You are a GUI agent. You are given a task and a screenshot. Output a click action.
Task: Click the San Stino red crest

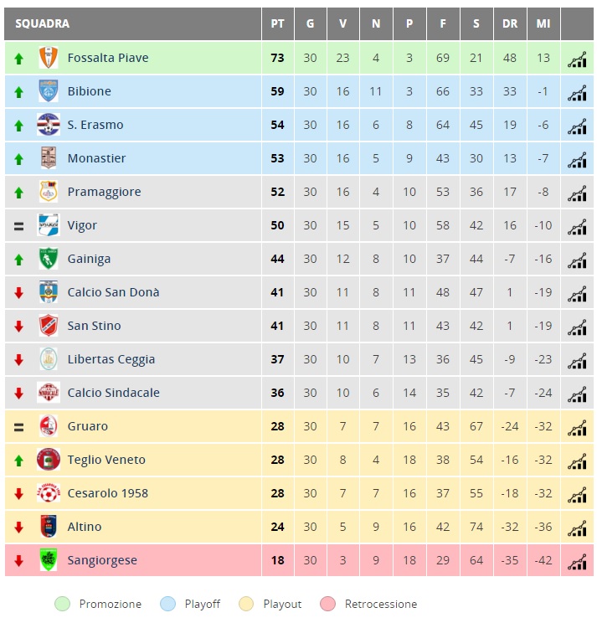49,326
